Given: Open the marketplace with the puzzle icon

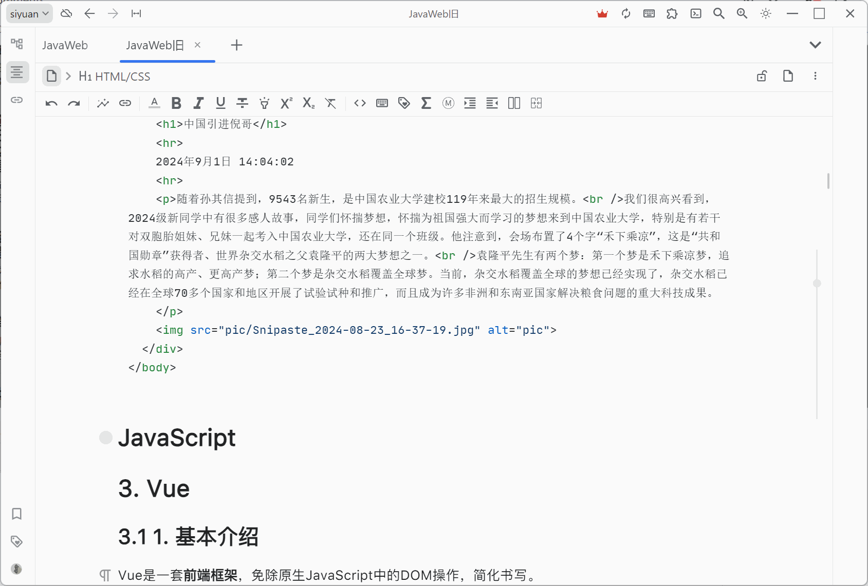Looking at the screenshot, I should 672,13.
